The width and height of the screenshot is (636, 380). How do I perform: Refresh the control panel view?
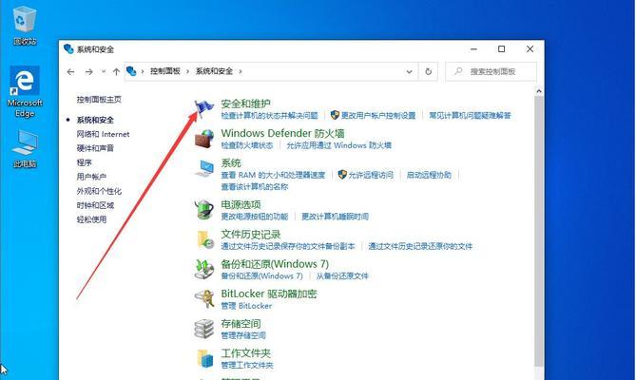(x=429, y=71)
